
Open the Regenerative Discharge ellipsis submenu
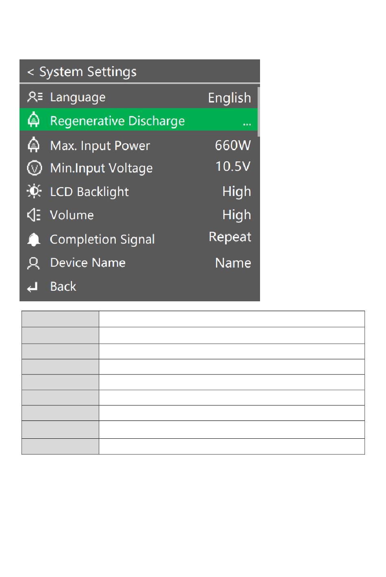click(x=247, y=124)
